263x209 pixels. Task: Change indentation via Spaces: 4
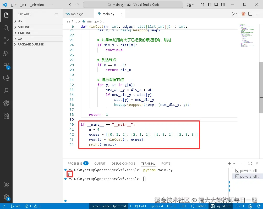coord(157,206)
